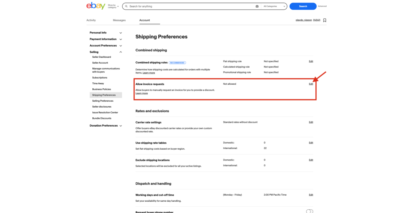Select the Account tab
This screenshot has width=413, height=213.
click(x=145, y=20)
